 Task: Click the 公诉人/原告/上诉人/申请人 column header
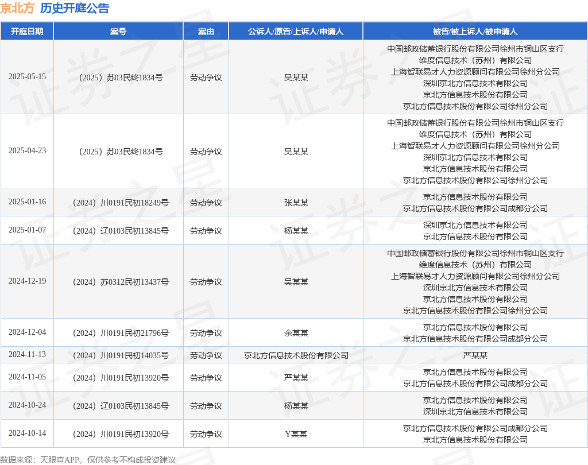[296, 32]
